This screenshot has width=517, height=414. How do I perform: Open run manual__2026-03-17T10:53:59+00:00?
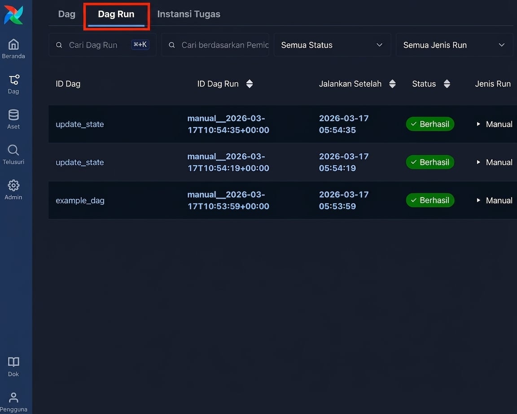pos(228,200)
